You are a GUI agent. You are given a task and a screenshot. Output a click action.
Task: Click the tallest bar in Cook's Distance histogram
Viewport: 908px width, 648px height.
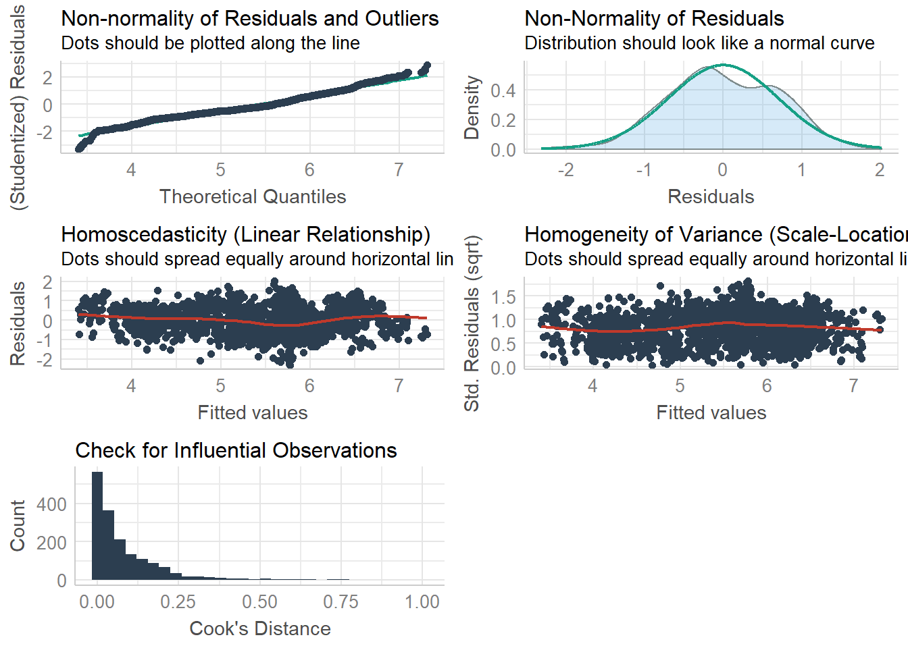pyautogui.click(x=97, y=525)
